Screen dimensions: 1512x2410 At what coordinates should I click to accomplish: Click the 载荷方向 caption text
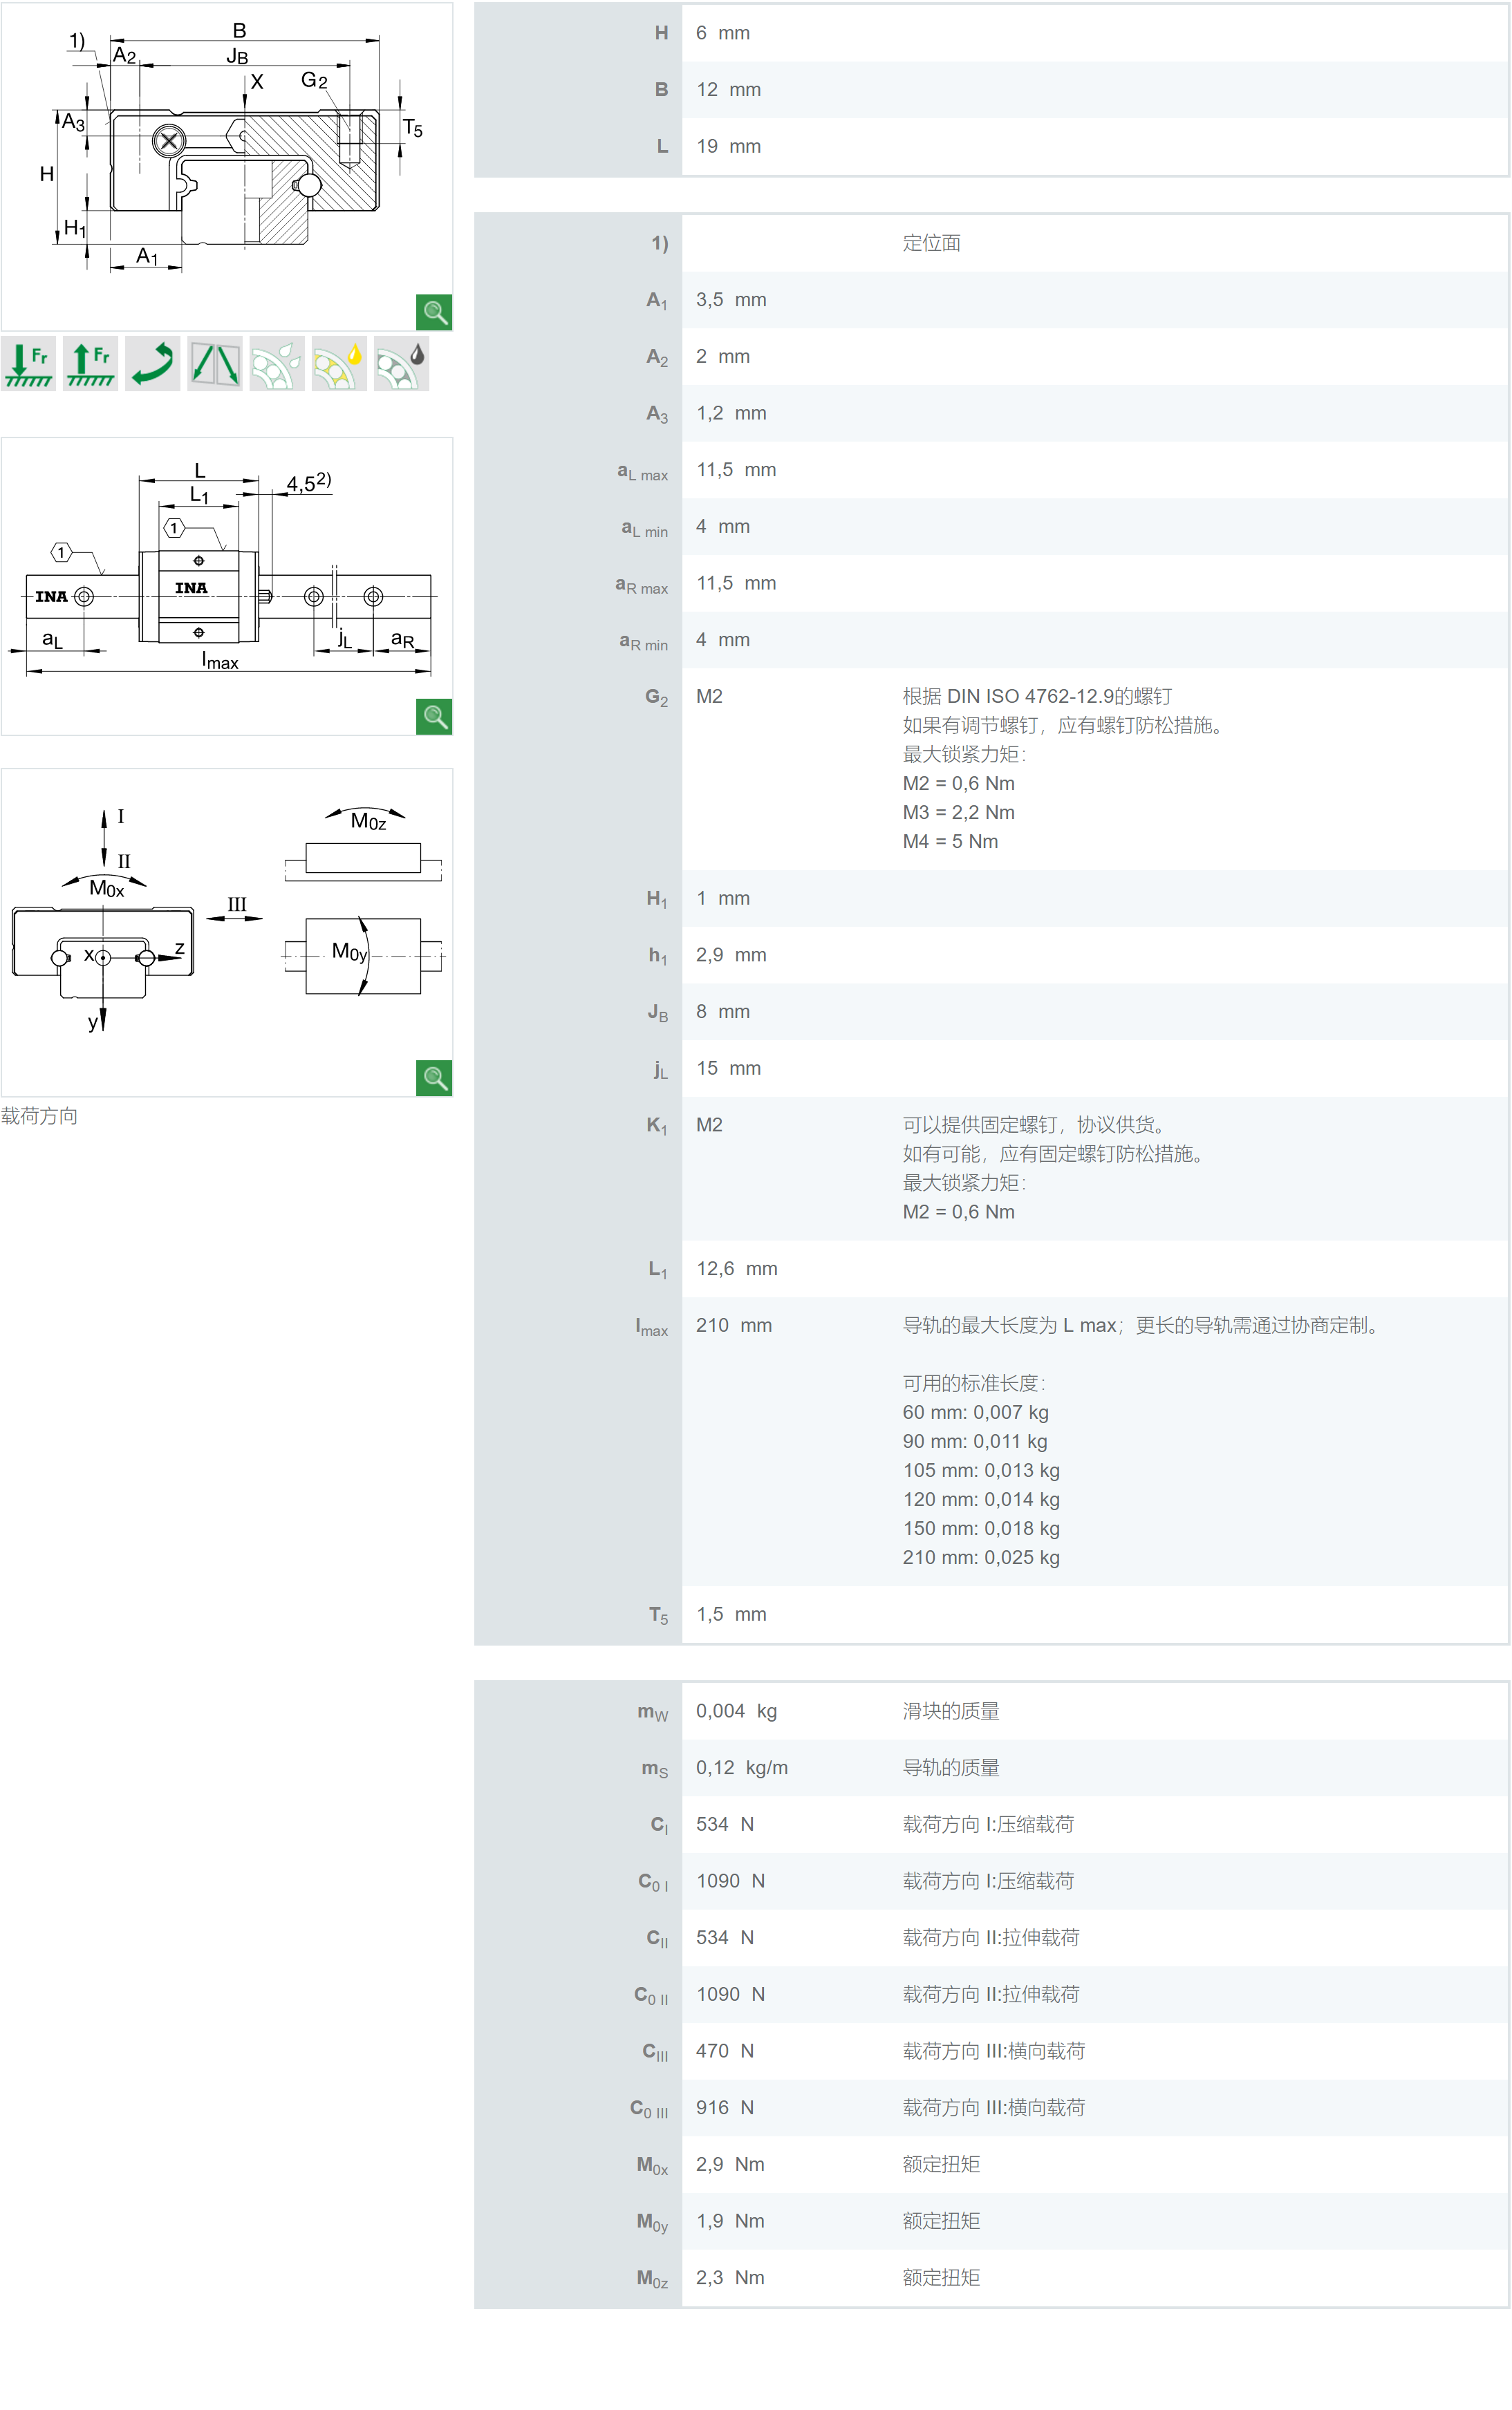point(39,1115)
